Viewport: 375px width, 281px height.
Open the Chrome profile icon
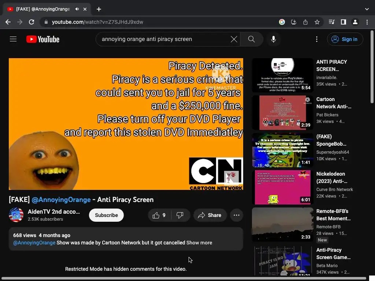coord(355,22)
